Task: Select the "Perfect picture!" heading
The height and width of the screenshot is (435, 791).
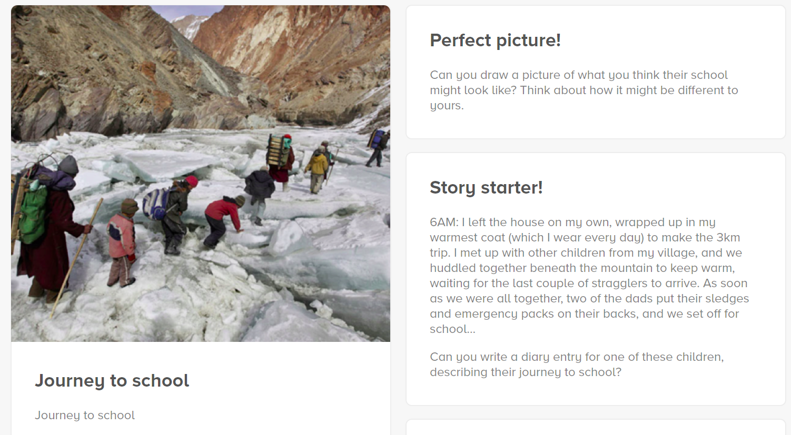Action: (495, 40)
